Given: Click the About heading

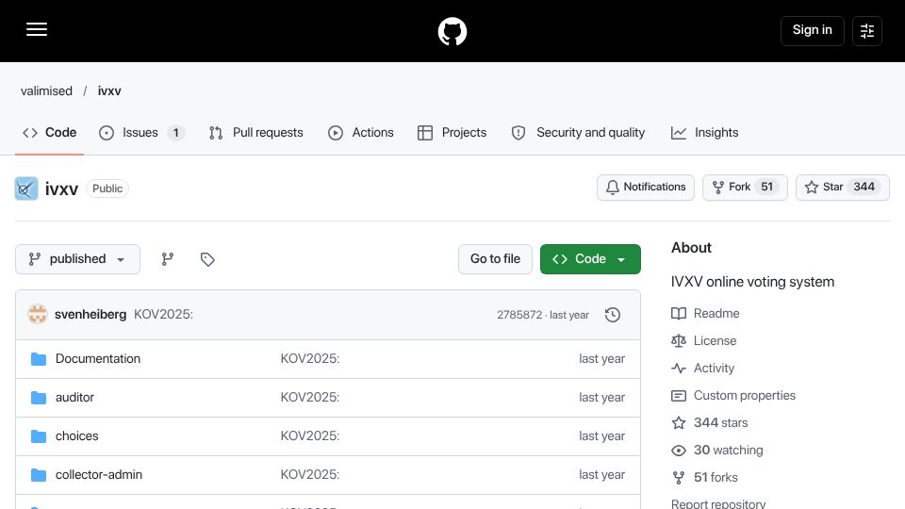Looking at the screenshot, I should 691,248.
